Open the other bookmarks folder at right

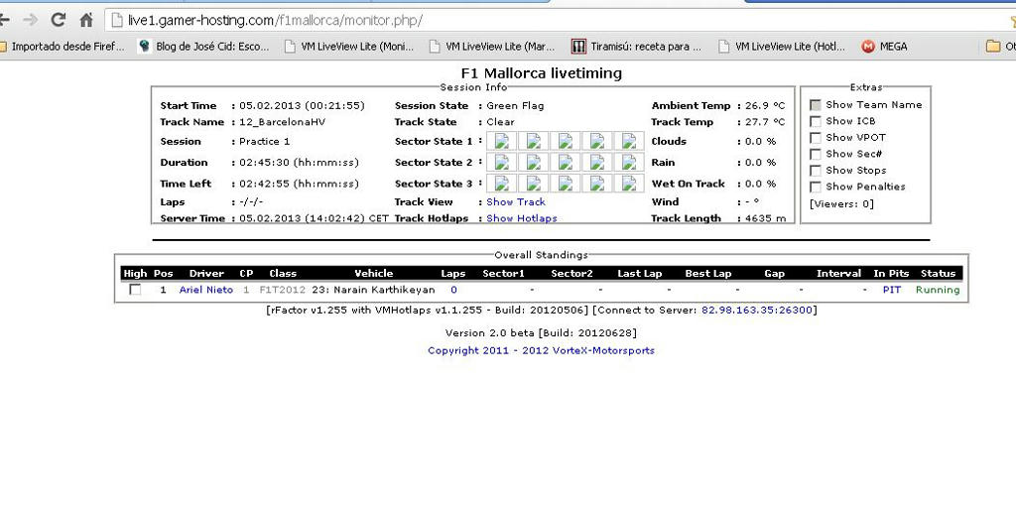tap(1000, 47)
